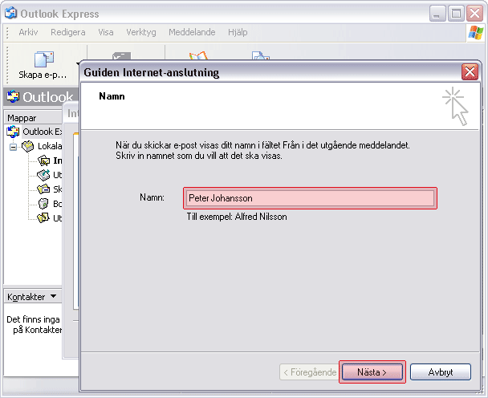Click the Outlook Express title bar icon
Screen dimensions: 488x398
10,14
